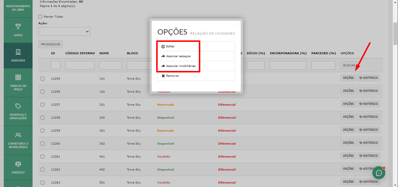Click the Disponível status of unit 12258

pyautogui.click(x=165, y=117)
